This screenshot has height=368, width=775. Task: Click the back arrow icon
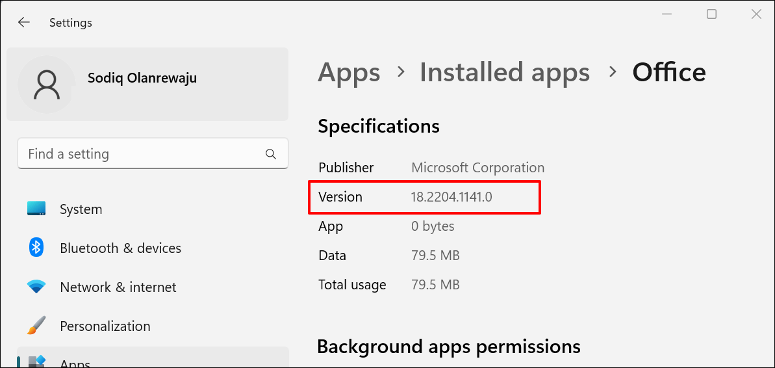[24, 22]
